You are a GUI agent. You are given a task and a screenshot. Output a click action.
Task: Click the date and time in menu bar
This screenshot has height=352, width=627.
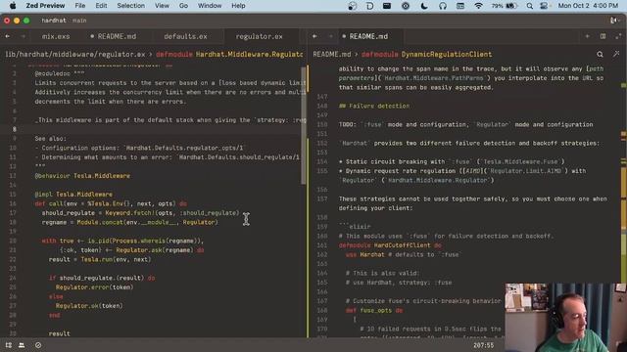[x=588, y=6]
